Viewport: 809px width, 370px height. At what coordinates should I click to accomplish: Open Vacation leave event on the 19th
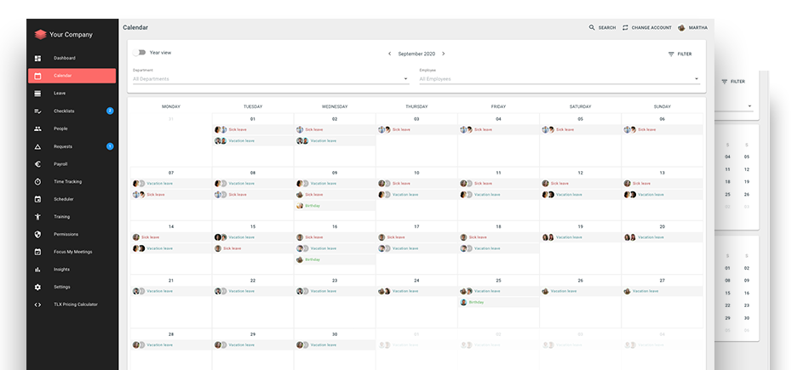tap(581, 237)
